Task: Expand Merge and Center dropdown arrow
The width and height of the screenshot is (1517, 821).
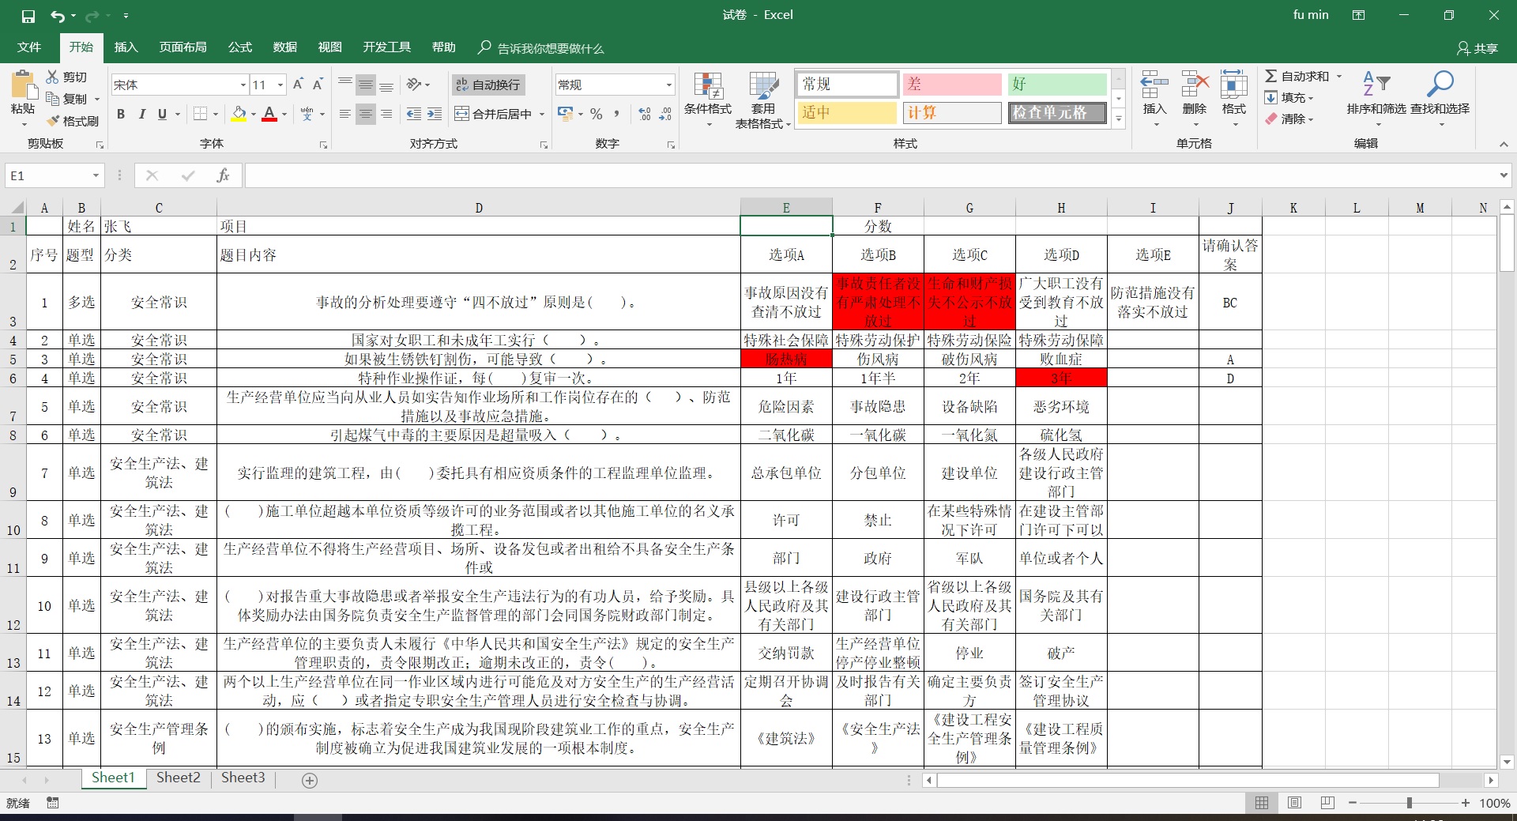Action: (x=542, y=115)
